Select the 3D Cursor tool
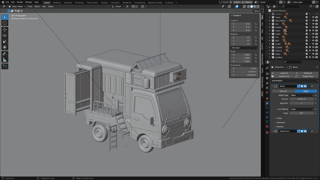Viewport: 320px width, 180px height. point(5,23)
